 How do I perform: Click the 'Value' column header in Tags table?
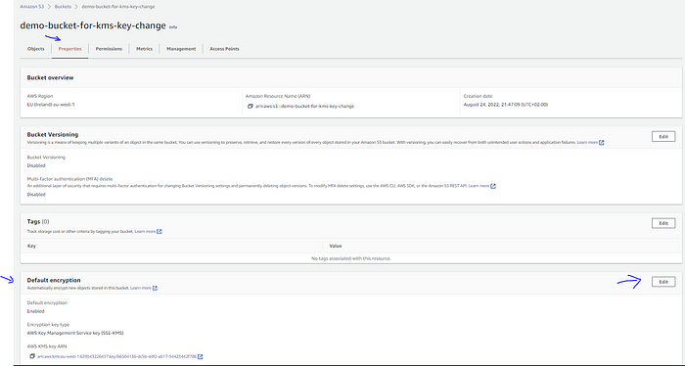click(x=336, y=246)
